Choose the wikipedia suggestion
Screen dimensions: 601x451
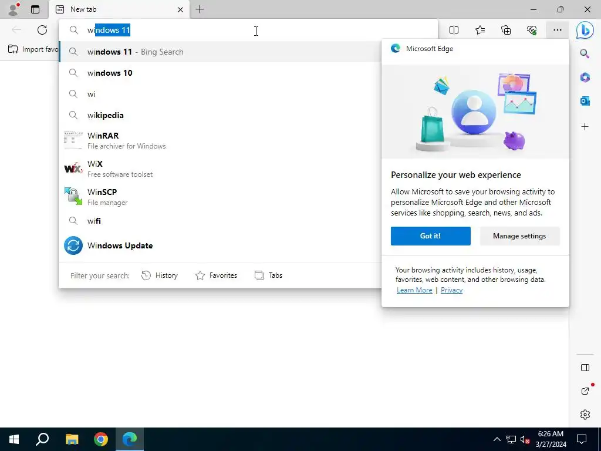(x=221, y=115)
